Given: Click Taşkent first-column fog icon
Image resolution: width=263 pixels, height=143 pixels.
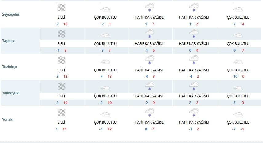Looking at the screenshot, I should coord(62,34).
